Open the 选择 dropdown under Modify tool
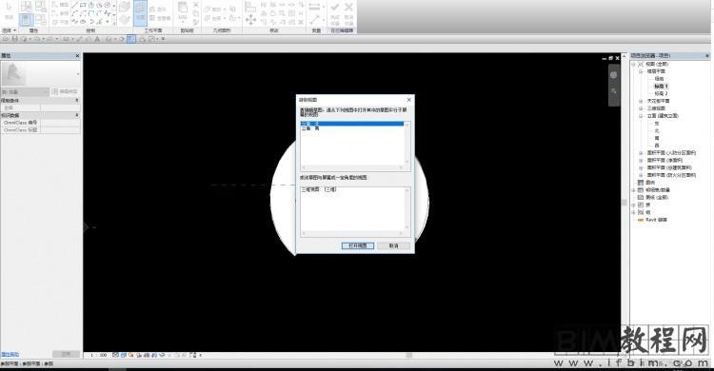This screenshot has height=371, width=714. (x=10, y=30)
